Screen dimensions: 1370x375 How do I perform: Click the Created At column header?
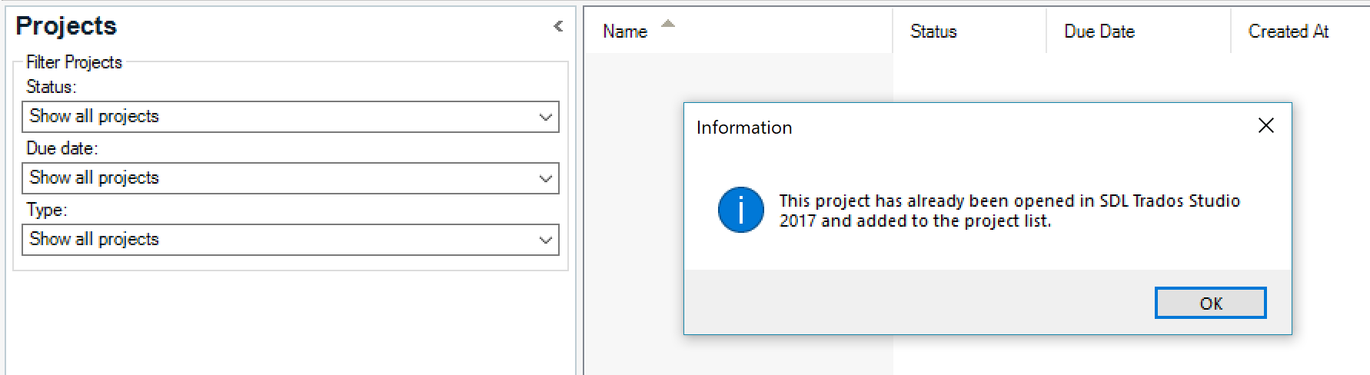tap(1289, 32)
